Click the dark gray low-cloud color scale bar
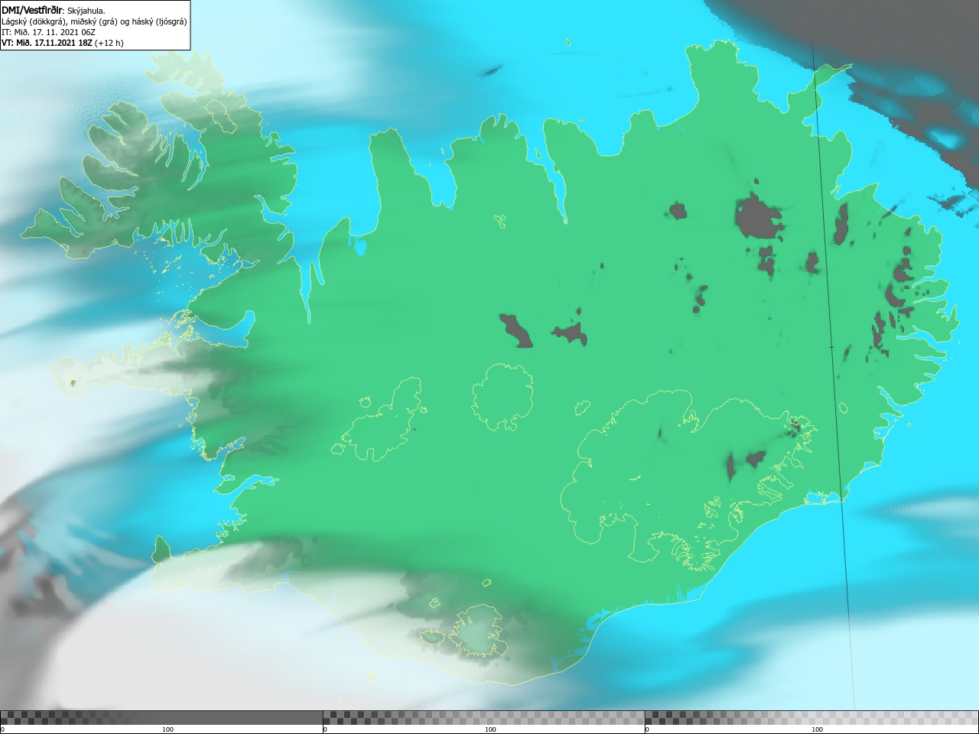 [161, 717]
